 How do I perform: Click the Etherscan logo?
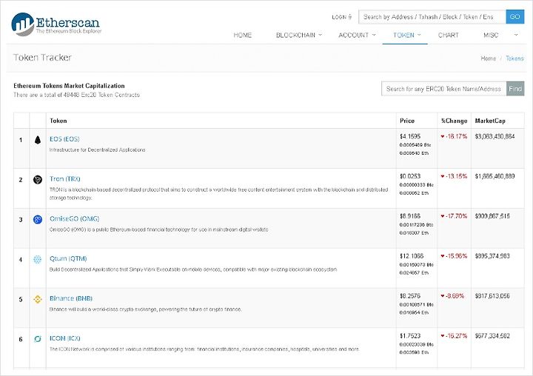pos(56,24)
